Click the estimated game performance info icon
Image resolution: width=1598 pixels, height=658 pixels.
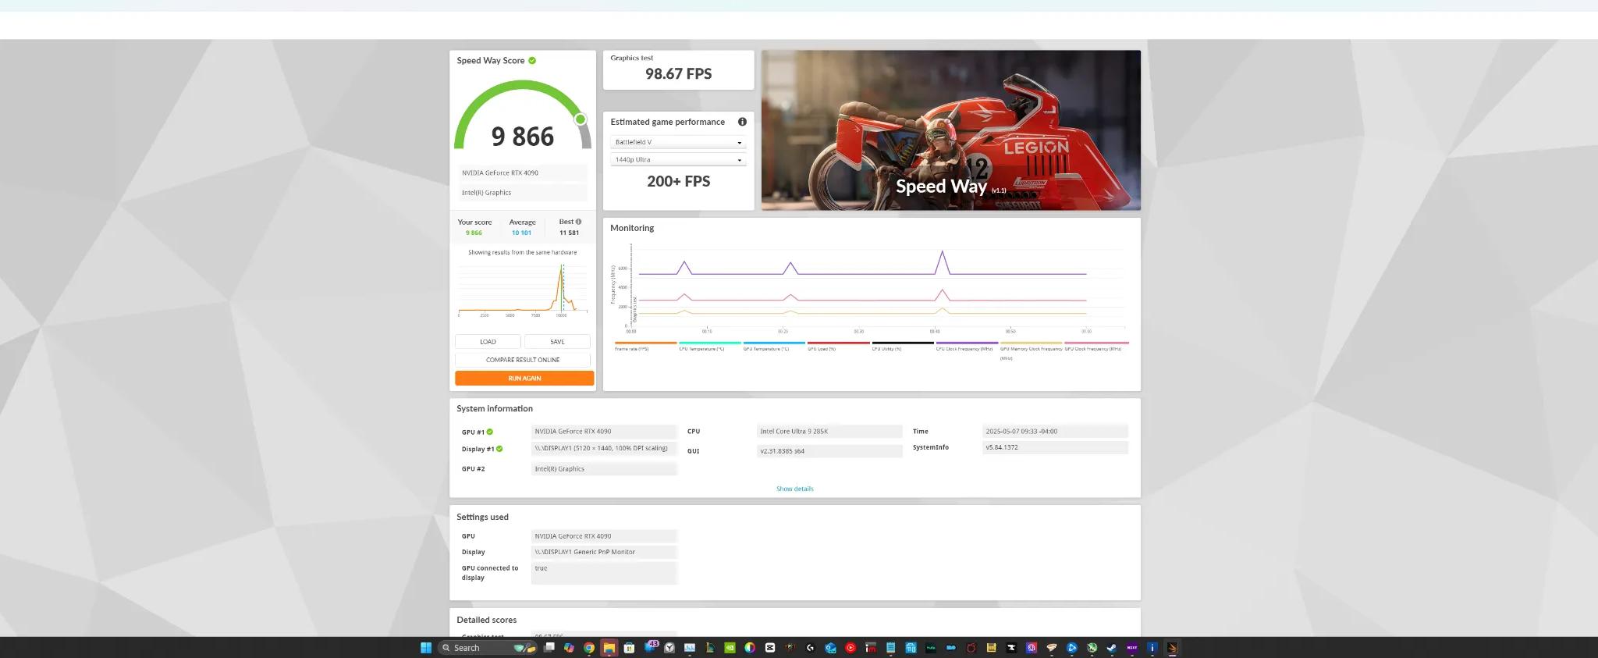[742, 122]
